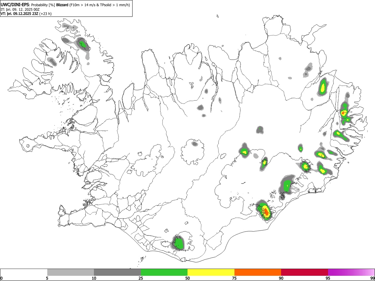Click the legend label '75'

tap(234, 278)
